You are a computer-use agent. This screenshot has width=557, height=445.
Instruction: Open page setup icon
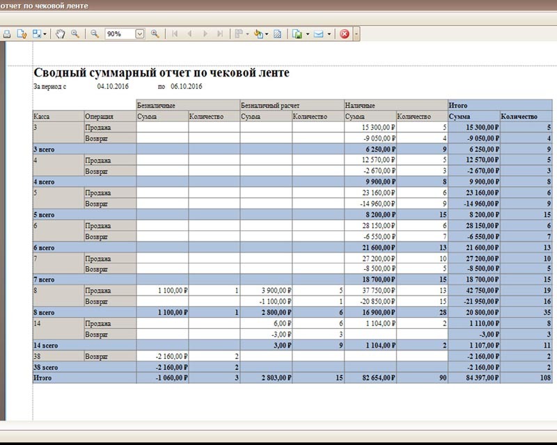point(21,33)
